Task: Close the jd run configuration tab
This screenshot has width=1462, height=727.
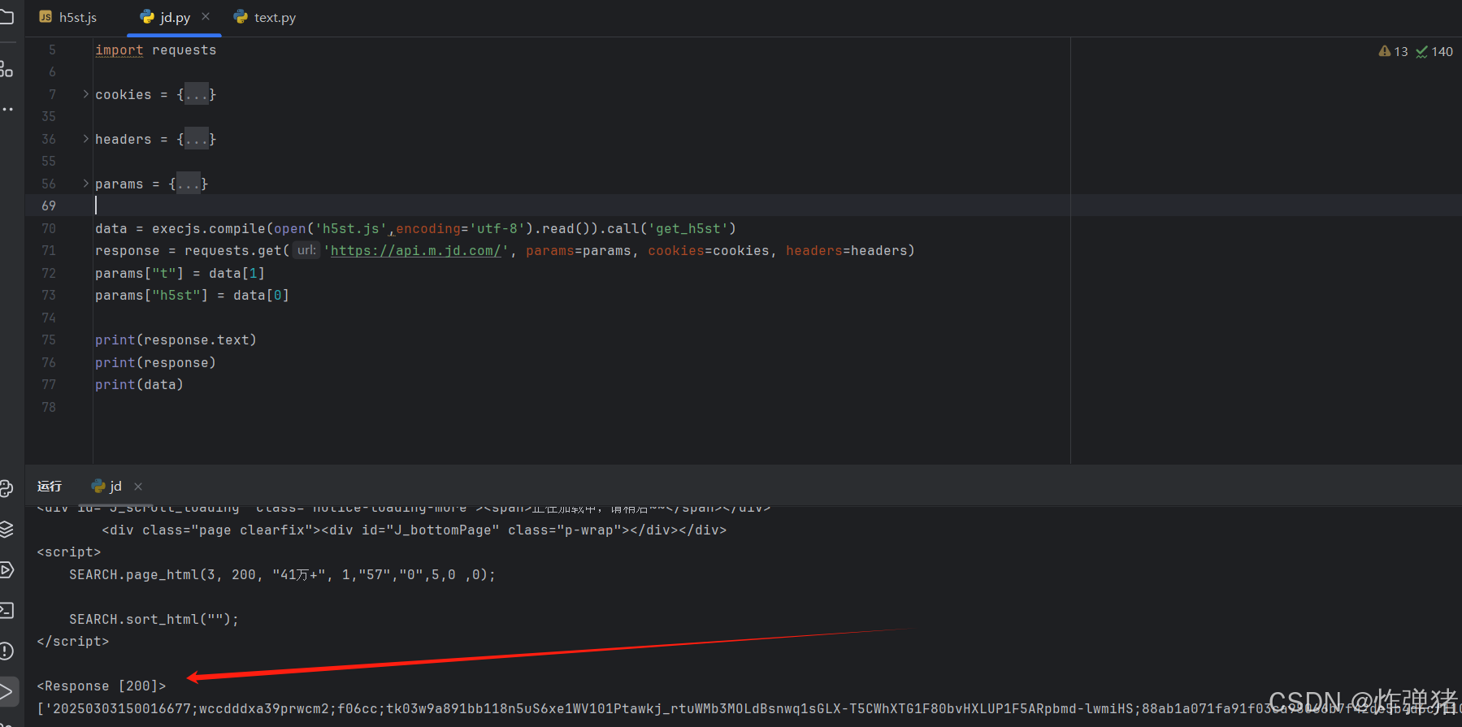Action: click(138, 487)
